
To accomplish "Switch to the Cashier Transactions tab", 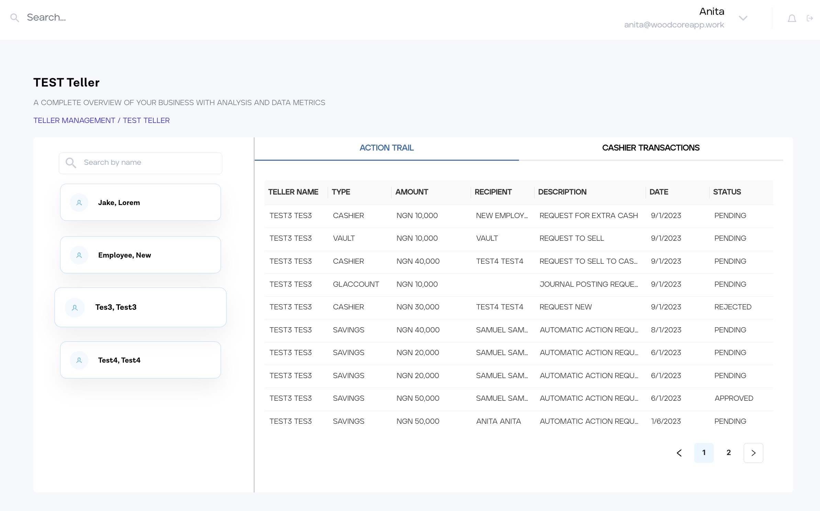I will (651, 148).
